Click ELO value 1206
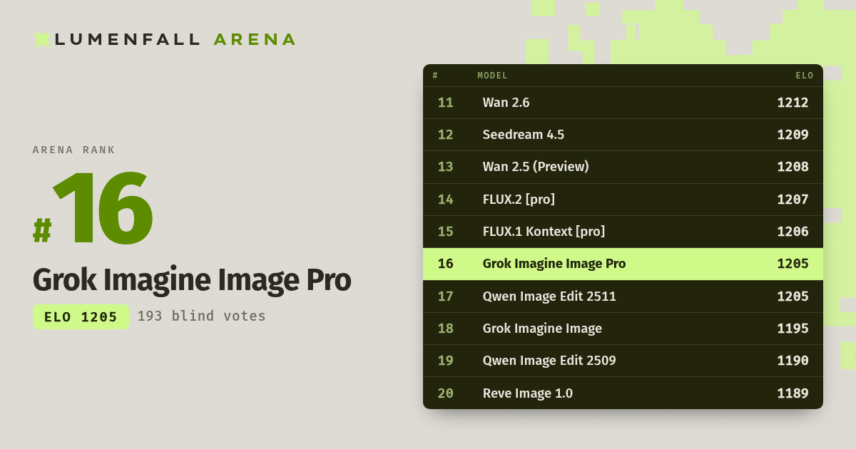 [x=793, y=232]
